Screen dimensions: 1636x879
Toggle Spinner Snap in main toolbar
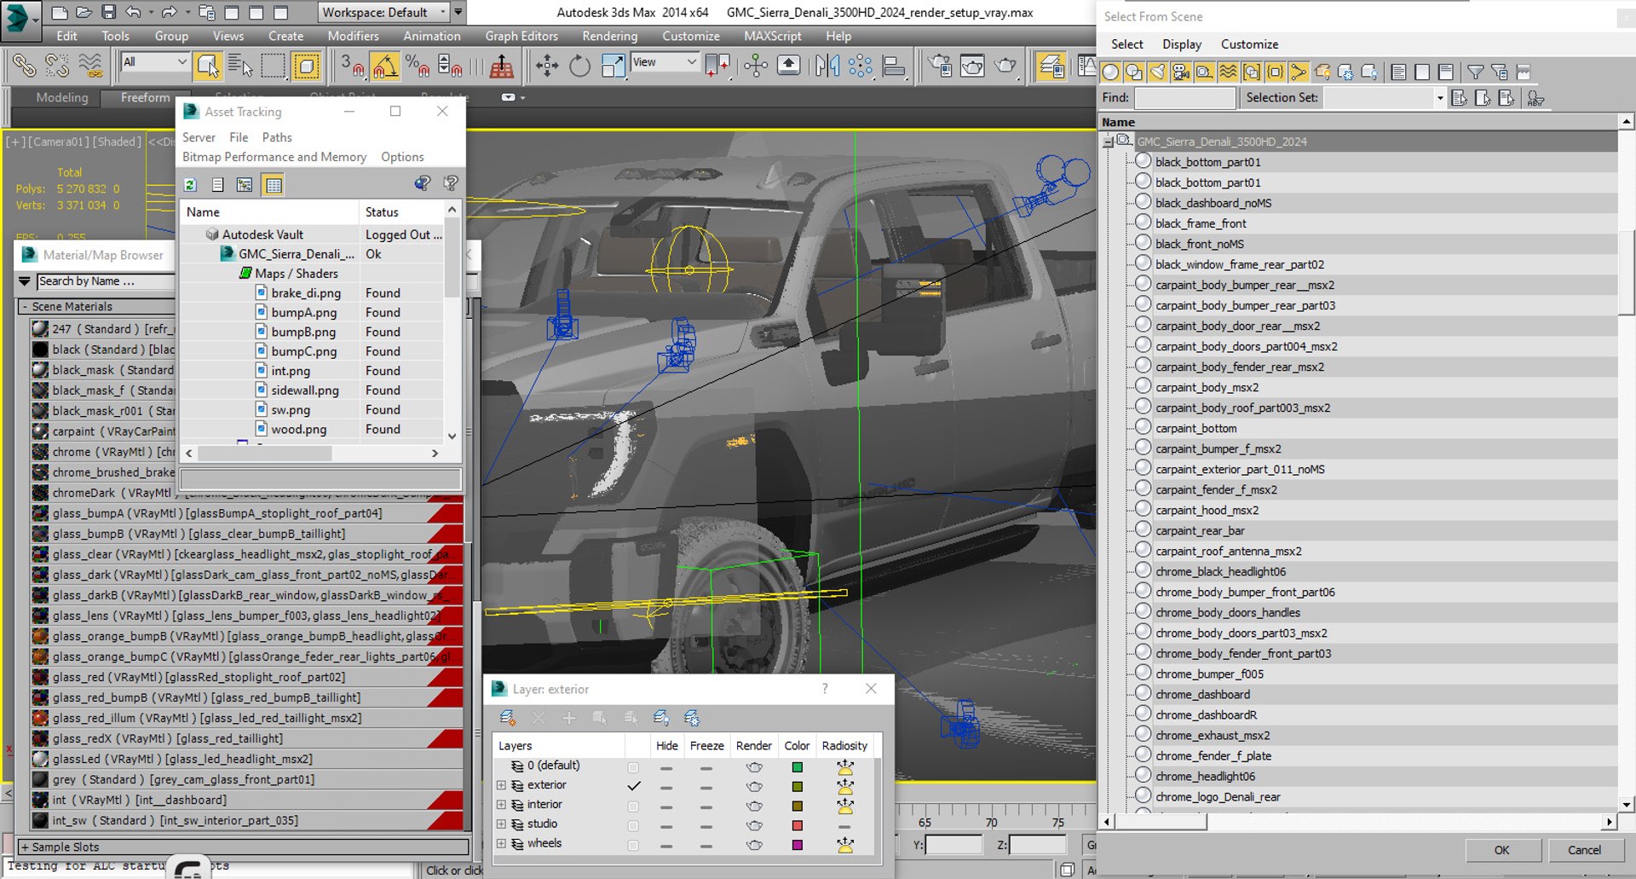click(x=450, y=66)
